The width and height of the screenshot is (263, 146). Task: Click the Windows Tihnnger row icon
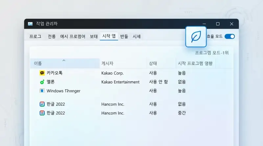pyautogui.click(x=42, y=91)
